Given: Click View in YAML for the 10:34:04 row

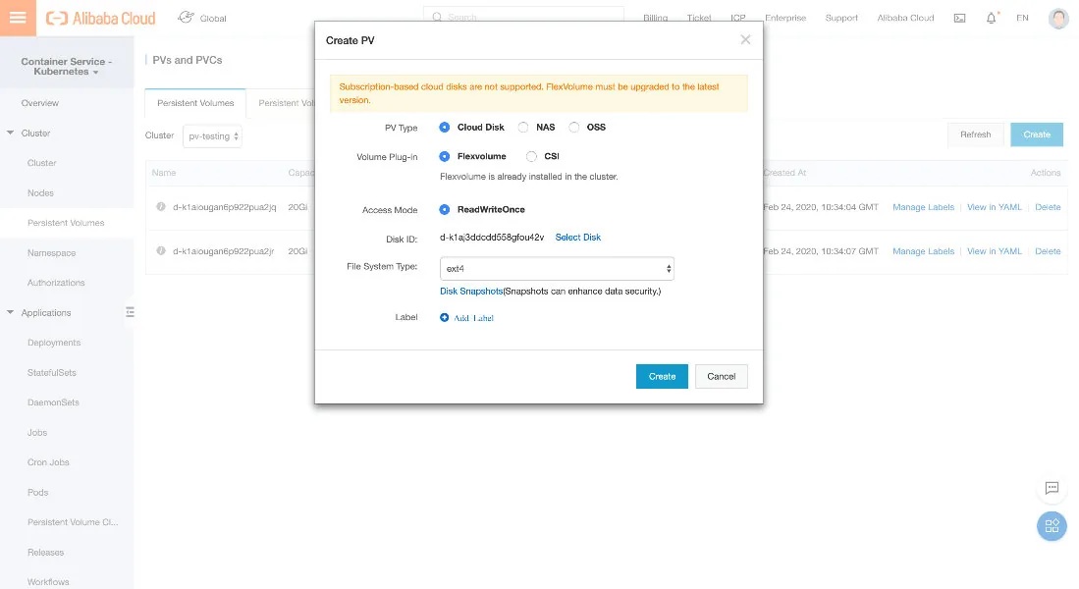Looking at the screenshot, I should [995, 207].
